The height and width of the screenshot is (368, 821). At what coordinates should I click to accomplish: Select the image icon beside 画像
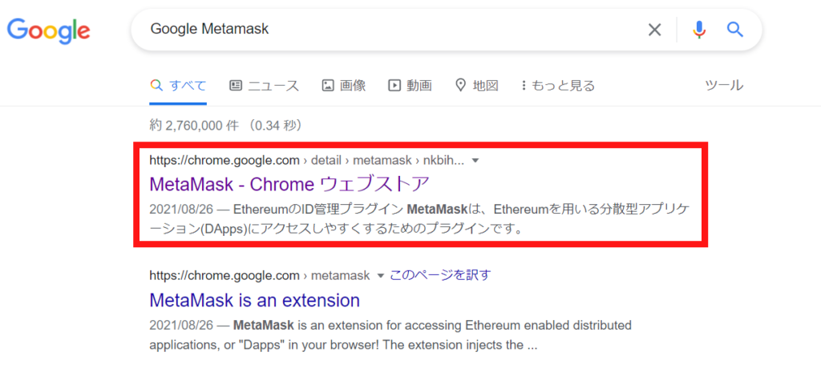pos(328,86)
